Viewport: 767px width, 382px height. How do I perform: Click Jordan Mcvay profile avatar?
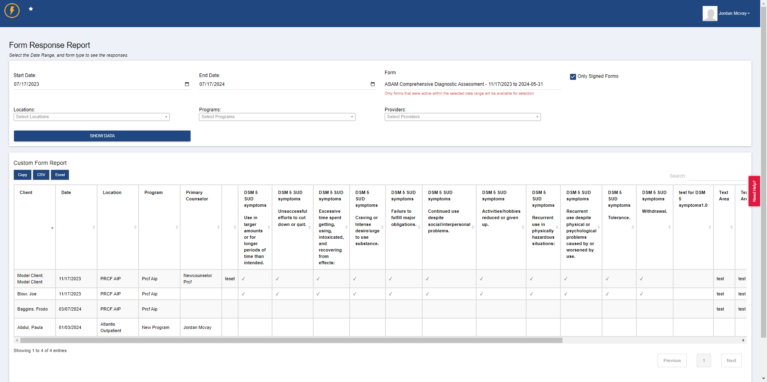pyautogui.click(x=710, y=14)
